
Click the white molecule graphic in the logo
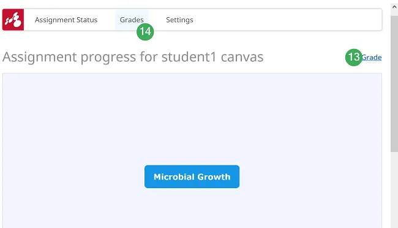pyautogui.click(x=13, y=20)
